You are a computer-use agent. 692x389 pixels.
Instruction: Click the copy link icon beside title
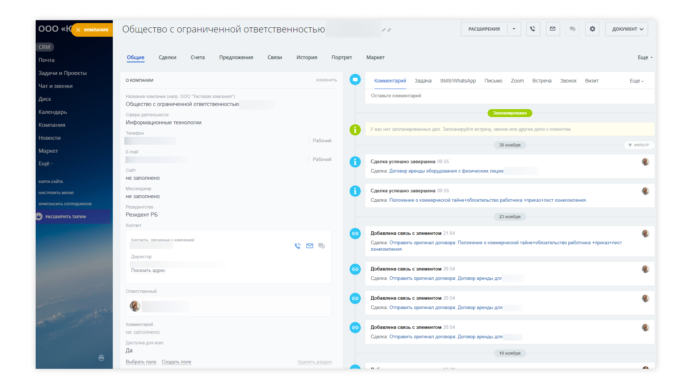tap(389, 30)
